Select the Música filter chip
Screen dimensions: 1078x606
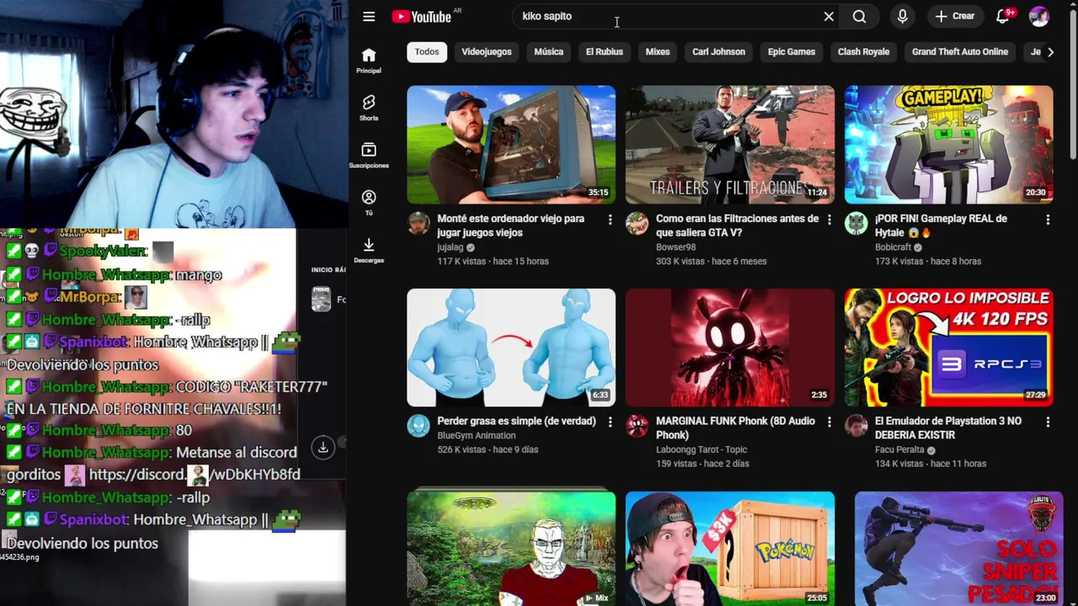coord(548,51)
